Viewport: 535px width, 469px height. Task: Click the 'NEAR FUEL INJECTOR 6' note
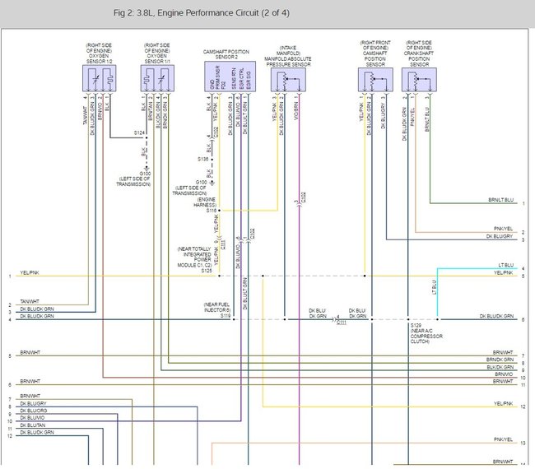(x=217, y=307)
